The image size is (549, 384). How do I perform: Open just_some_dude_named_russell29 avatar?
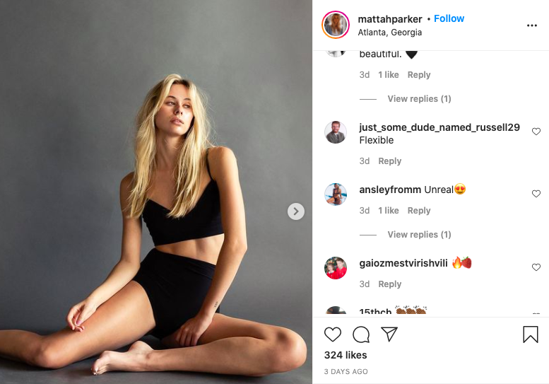336,132
